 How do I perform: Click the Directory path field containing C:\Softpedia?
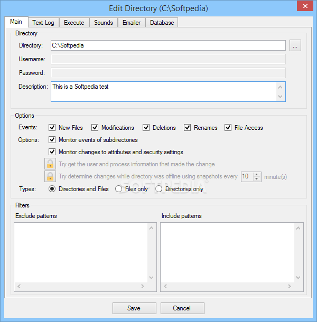pos(168,45)
